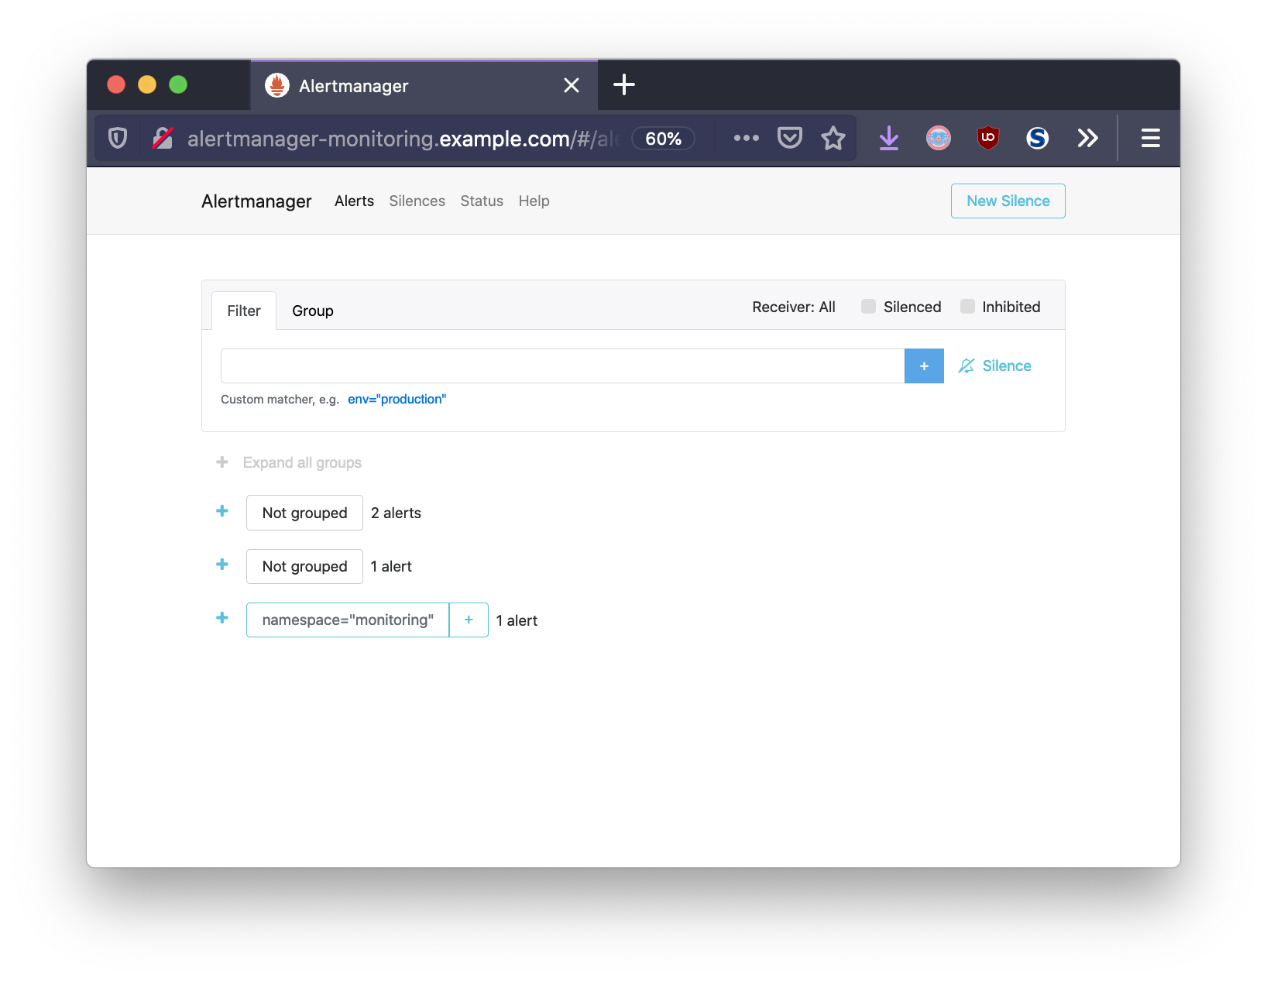Screen dimensions: 1267x982
Task: Open the downloads arrow icon
Action: pyautogui.click(x=888, y=139)
